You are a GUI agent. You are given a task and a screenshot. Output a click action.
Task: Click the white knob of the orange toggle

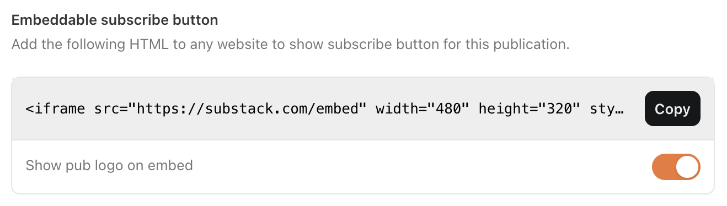tap(687, 167)
